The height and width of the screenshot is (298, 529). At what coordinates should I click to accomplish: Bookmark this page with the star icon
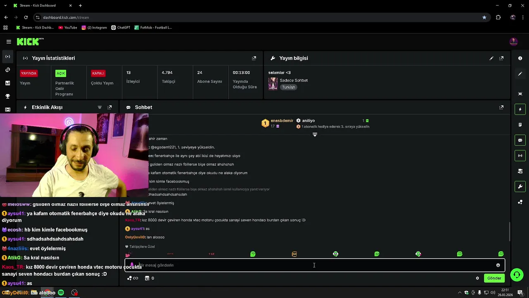[x=484, y=17]
